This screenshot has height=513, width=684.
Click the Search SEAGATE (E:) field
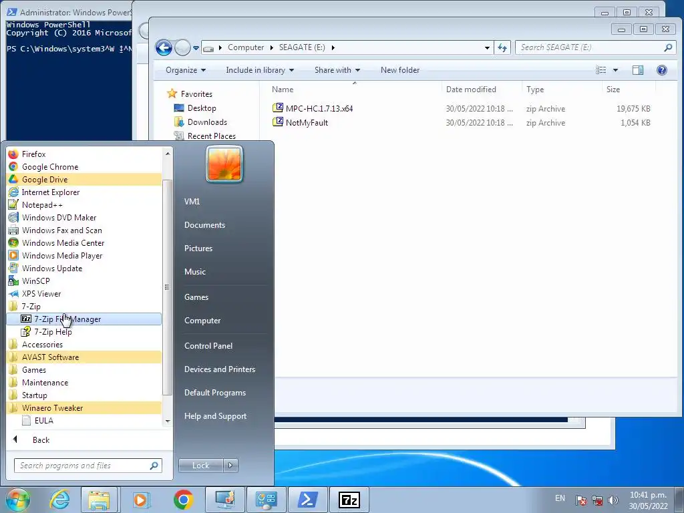[595, 47]
